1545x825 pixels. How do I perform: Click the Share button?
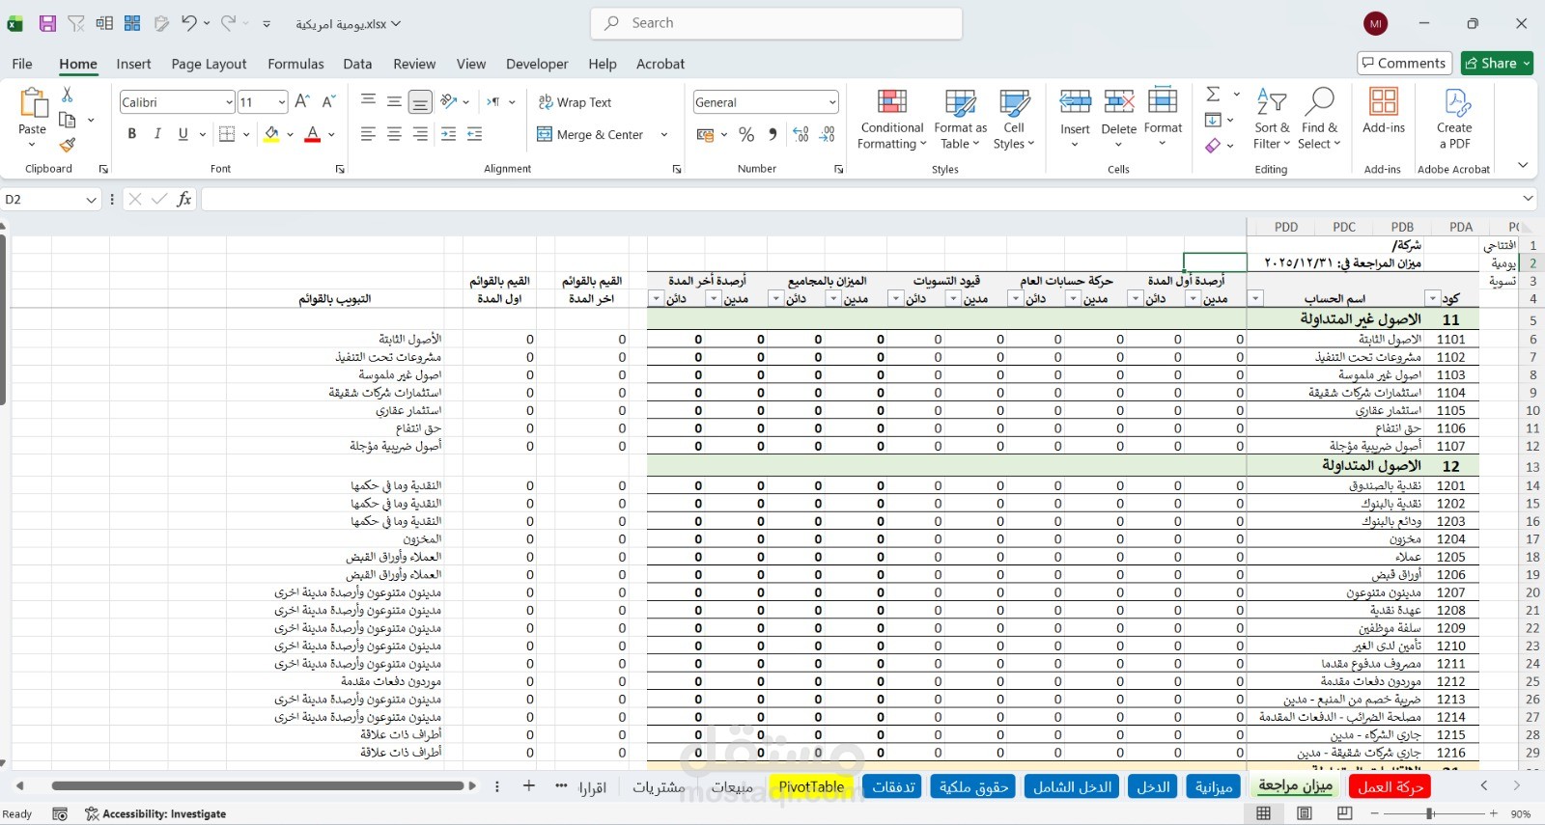(x=1497, y=63)
